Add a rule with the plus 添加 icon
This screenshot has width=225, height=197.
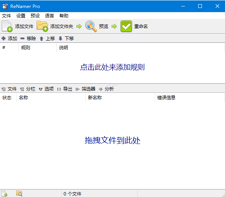tap(3, 38)
